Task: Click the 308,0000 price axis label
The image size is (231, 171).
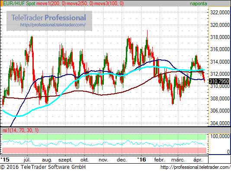Action: [220, 98]
